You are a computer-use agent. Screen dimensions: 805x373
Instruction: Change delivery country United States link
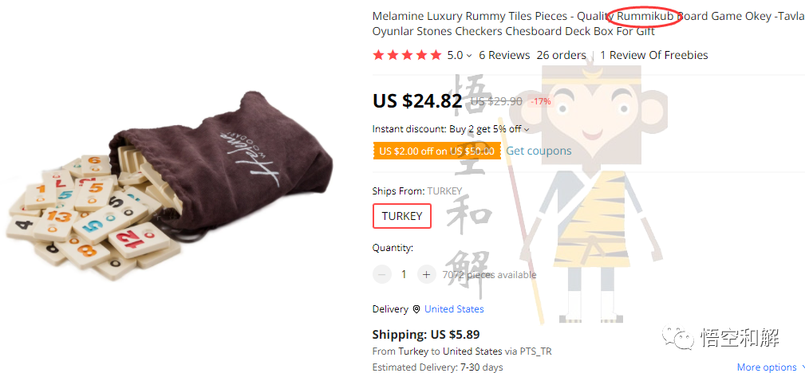(454, 309)
